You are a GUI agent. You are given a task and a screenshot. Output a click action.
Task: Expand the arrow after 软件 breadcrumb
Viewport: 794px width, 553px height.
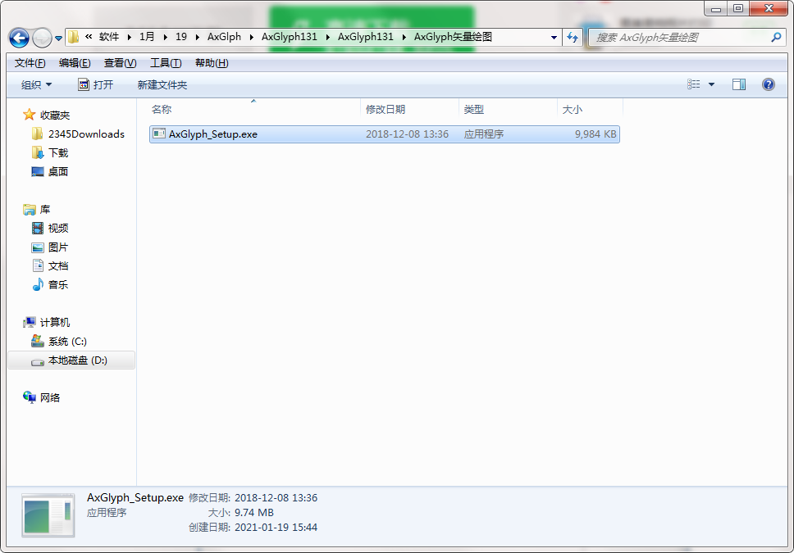pyautogui.click(x=130, y=37)
